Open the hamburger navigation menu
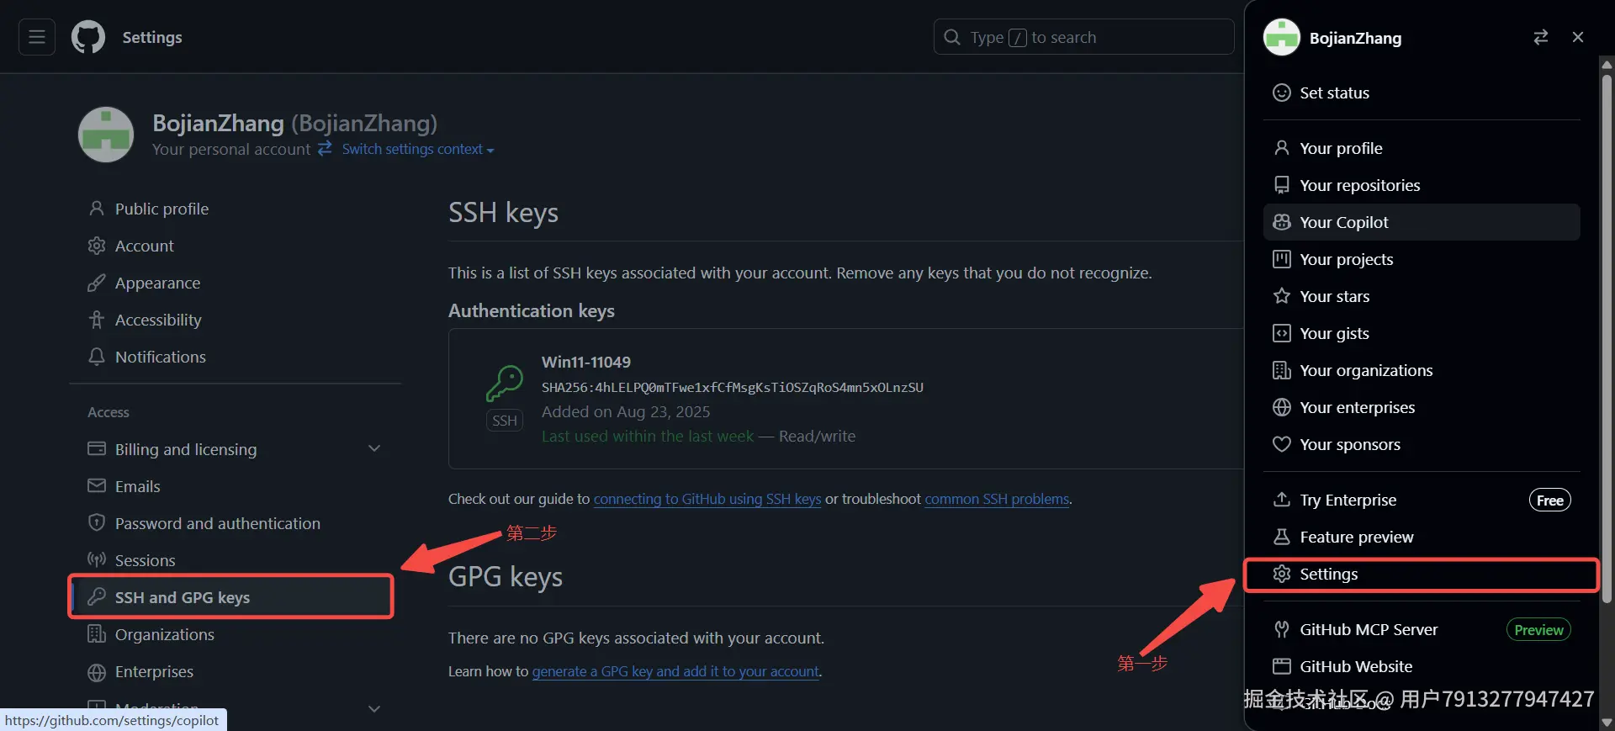The width and height of the screenshot is (1615, 731). (37, 37)
